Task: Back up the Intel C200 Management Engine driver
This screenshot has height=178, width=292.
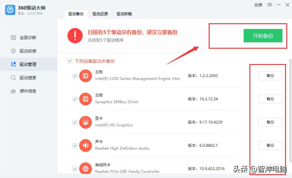Action: 270,76
